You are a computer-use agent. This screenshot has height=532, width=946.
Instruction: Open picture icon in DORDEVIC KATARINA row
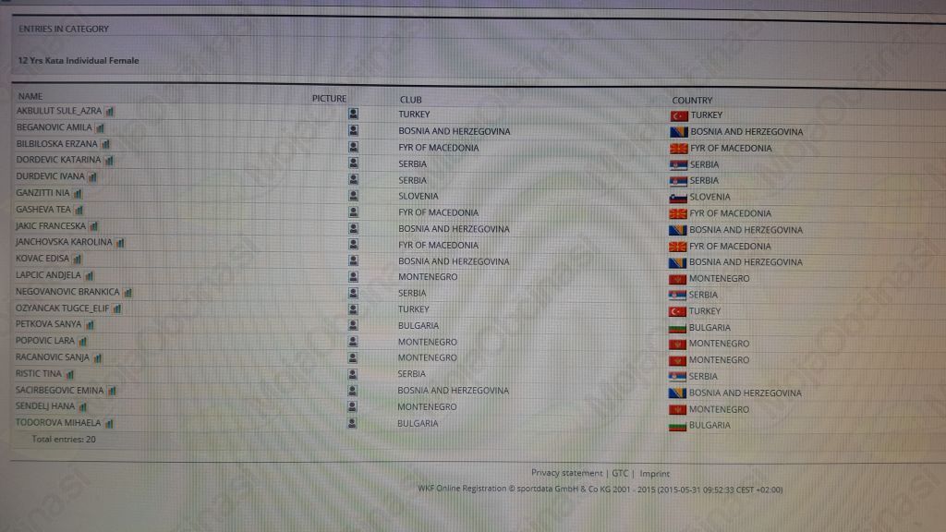[353, 163]
